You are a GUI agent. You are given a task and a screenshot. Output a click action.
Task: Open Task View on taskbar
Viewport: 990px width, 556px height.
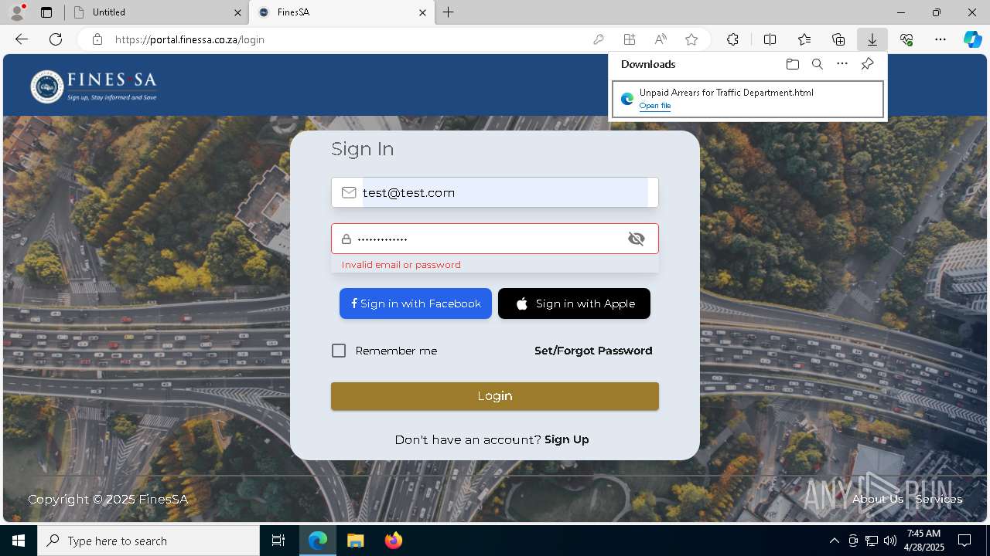[x=278, y=541]
